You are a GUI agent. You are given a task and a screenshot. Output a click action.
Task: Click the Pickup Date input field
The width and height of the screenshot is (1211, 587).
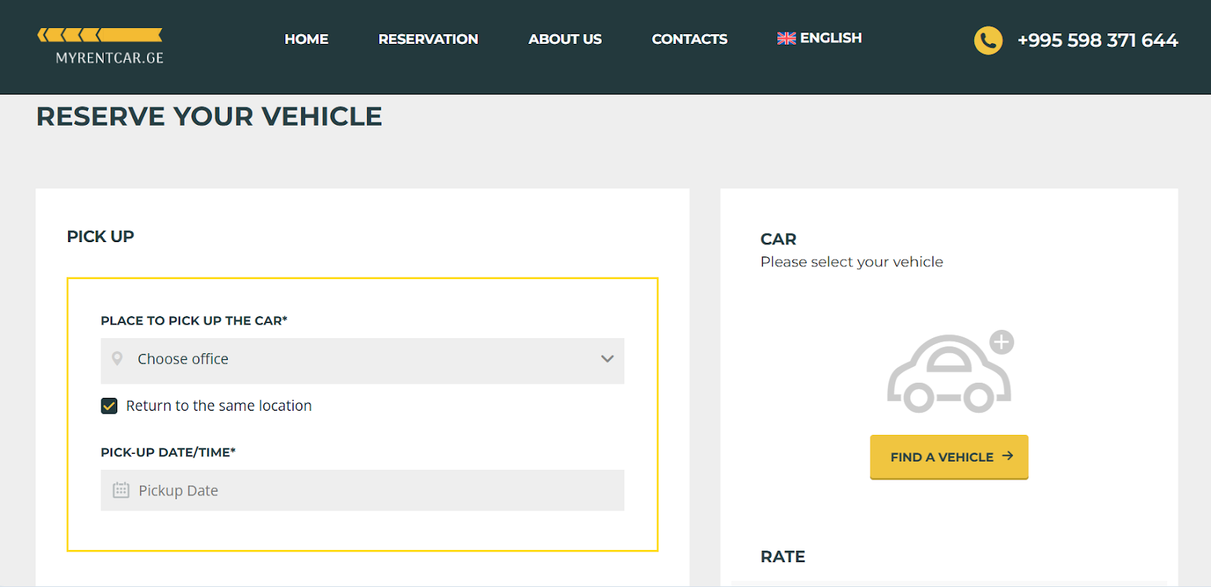point(362,490)
